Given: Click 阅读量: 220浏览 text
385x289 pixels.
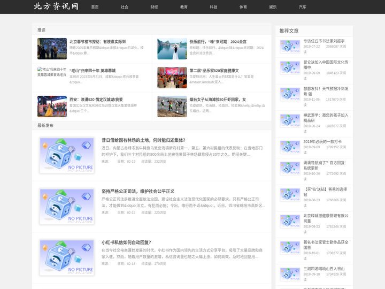Looking at the screenshot, I should (x=153, y=213).
